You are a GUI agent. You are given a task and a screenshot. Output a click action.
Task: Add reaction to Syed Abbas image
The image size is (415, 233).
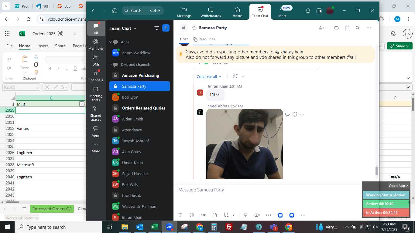click(295, 114)
